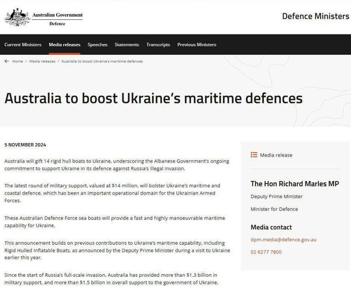The height and width of the screenshot is (295, 351).
Task: Click the Home breadcrumb link
Action: [x=18, y=61]
